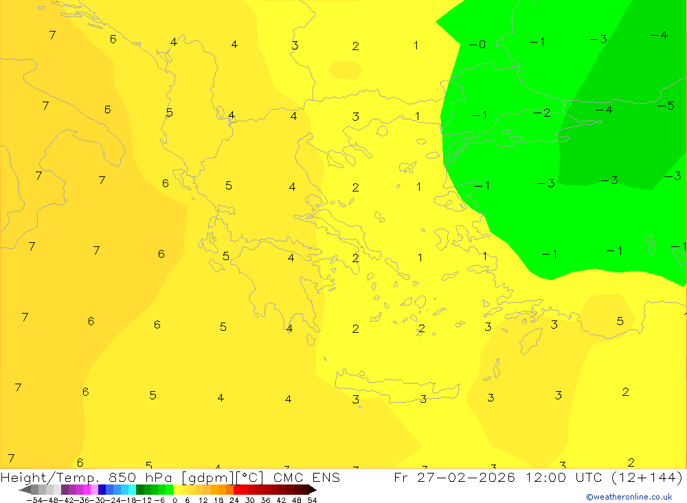687x503 pixels.
Task: Click the gray left arrow of the color scale
Action: point(25,490)
